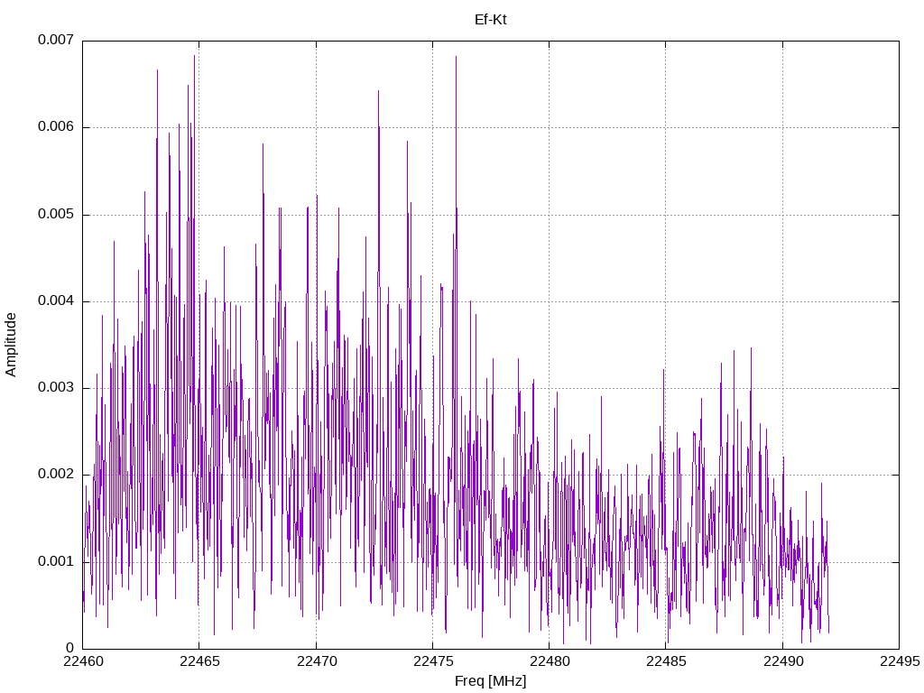The image size is (924, 693).
Task: Click the Amplitude axis label
Action: coord(11,345)
